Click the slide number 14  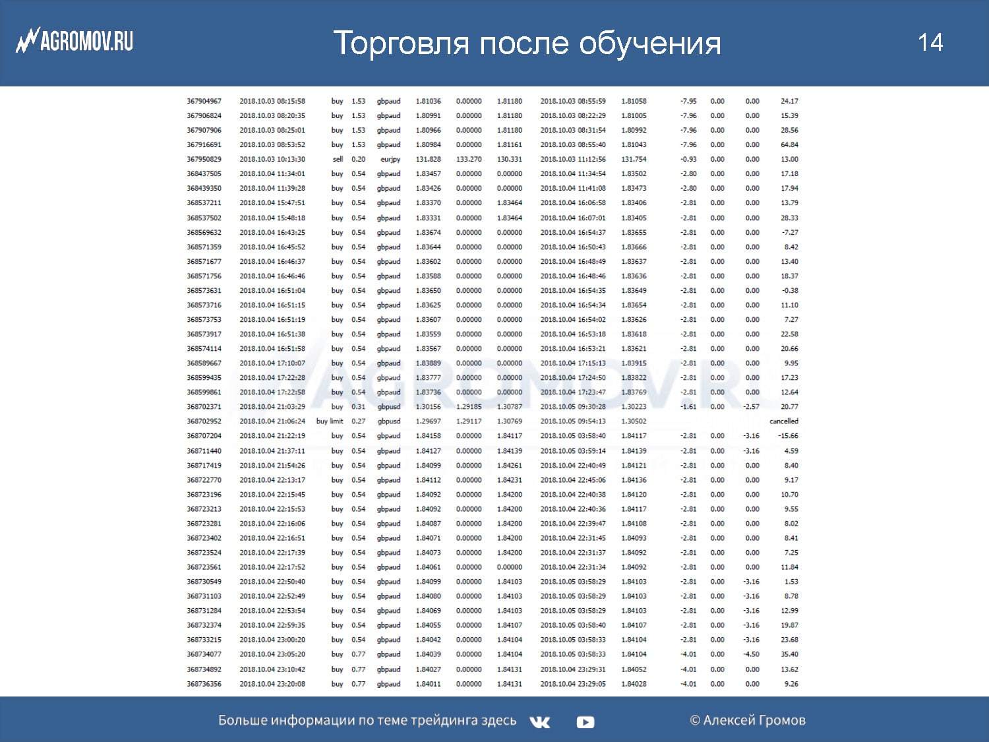coord(930,42)
